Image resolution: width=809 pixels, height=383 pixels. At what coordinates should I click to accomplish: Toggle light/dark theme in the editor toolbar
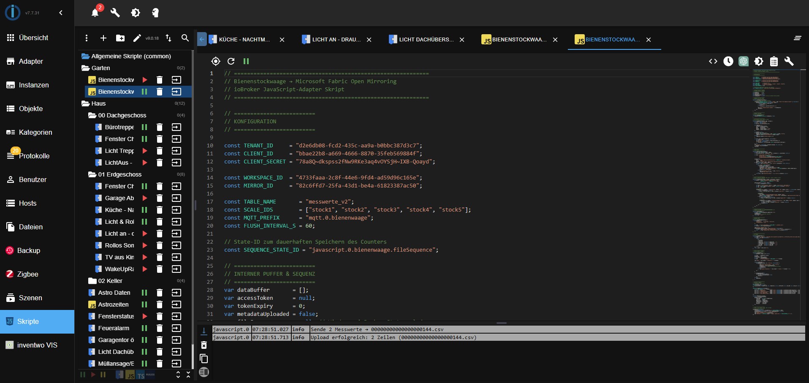[x=759, y=61]
